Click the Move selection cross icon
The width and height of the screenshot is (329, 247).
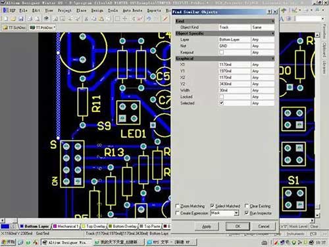pos(125,19)
